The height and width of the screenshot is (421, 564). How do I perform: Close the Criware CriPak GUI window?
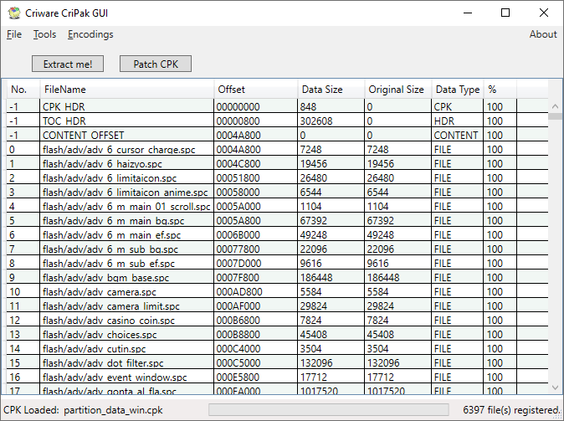(x=544, y=13)
